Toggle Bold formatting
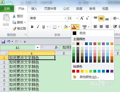This screenshot has height=92, width=120. pyautogui.click(x=32, y=27)
